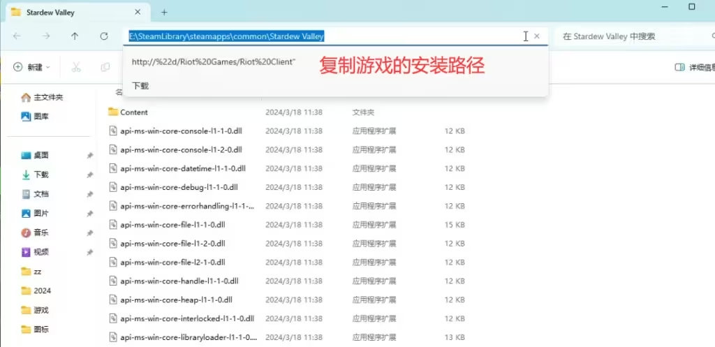Click pin icon beside 图片
Image resolution: width=715 pixels, height=347 pixels.
[90, 214]
